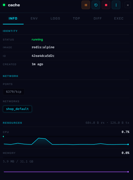Click the 5.9 MB / 31.1 GB memory usage
This screenshot has width=133, height=180.
(x=18, y=161)
